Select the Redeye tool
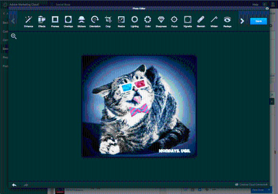This screenshot has width=278, height=194. [x=227, y=22]
